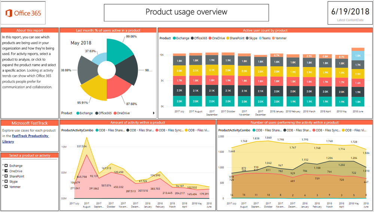Click the Office 365 logo
Screen dimensions: 374x212
[x=23, y=13]
